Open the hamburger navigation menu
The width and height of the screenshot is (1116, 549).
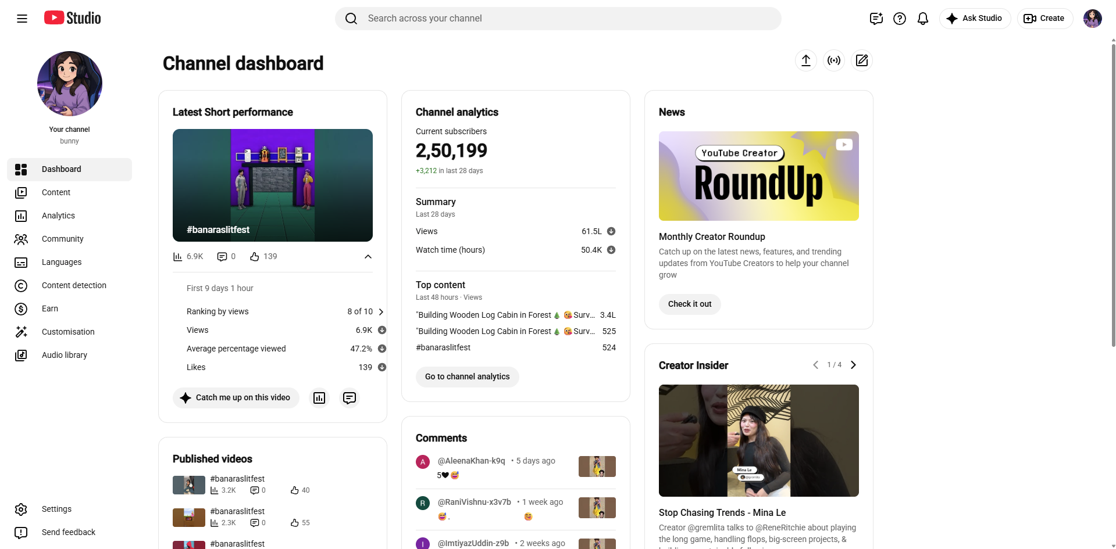coord(22,19)
